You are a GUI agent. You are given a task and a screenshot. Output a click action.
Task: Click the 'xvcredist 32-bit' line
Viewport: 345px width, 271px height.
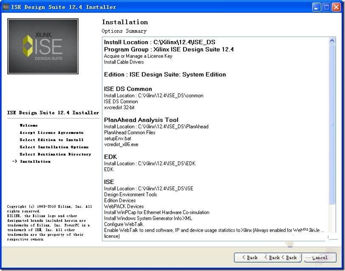119,108
